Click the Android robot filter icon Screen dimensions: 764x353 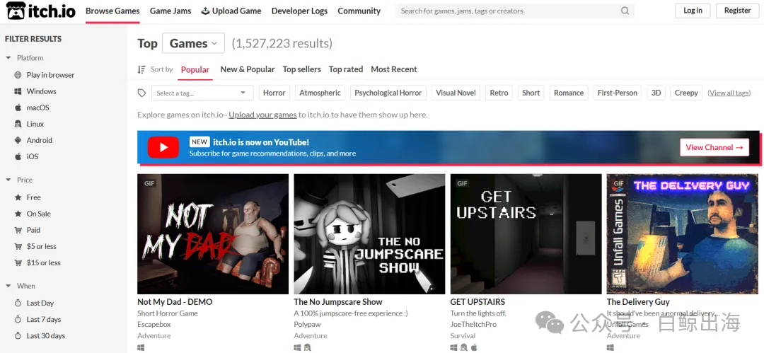18,140
